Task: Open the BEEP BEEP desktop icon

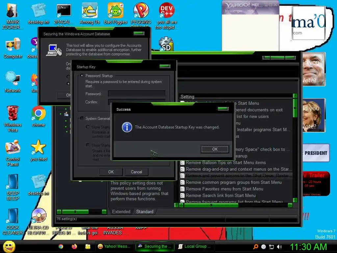Action: point(13,187)
